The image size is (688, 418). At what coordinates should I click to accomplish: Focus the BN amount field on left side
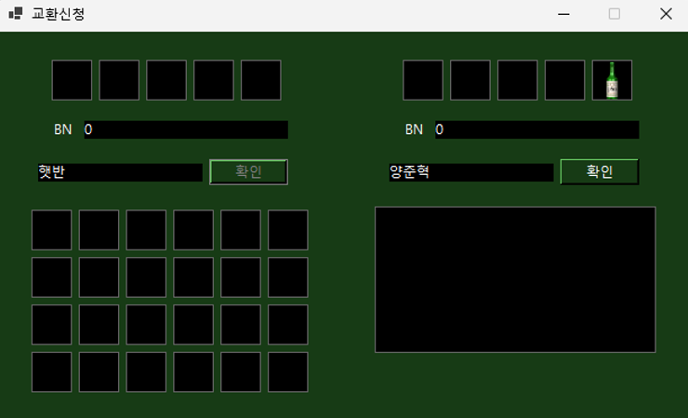[185, 129]
